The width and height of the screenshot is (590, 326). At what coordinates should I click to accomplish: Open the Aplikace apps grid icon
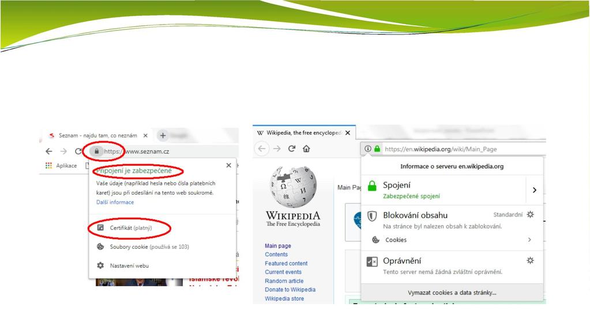pos(48,166)
